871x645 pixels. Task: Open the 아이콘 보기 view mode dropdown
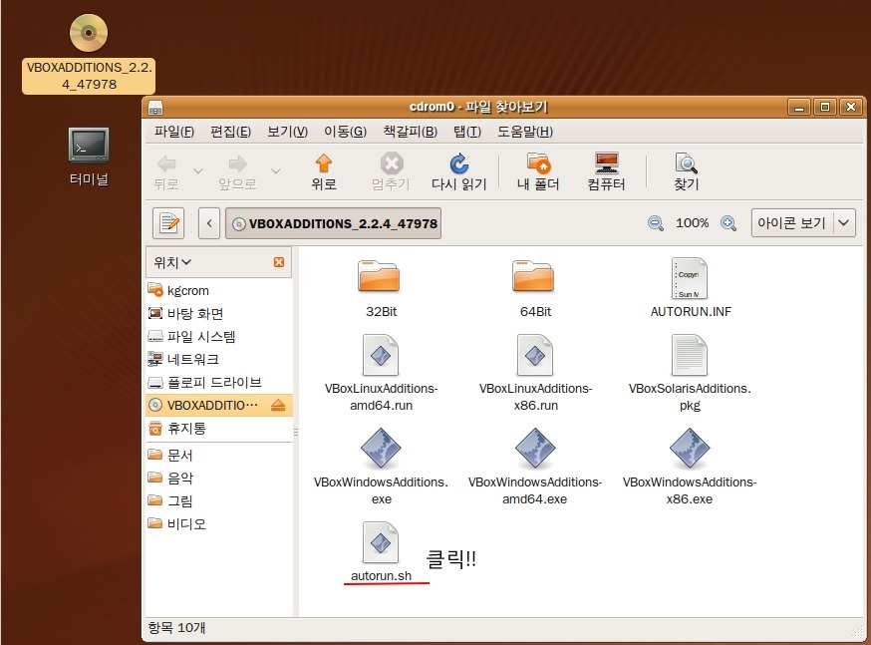point(803,223)
